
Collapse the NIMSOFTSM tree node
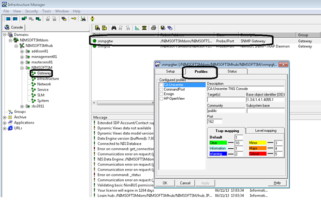click(22, 67)
